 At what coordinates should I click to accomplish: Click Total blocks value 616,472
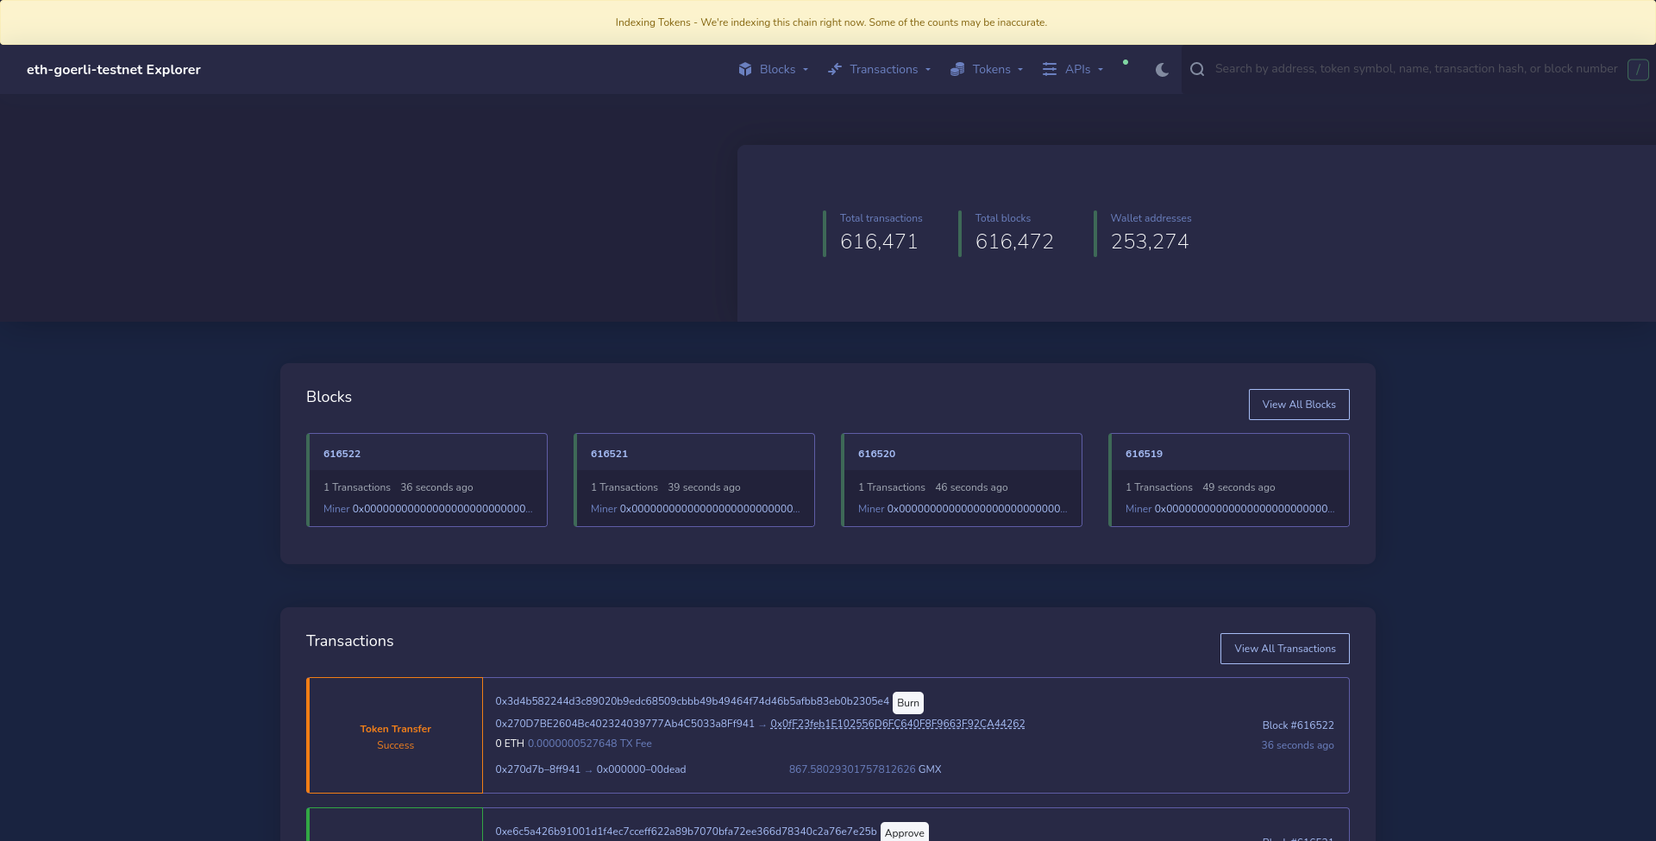[x=1014, y=242]
